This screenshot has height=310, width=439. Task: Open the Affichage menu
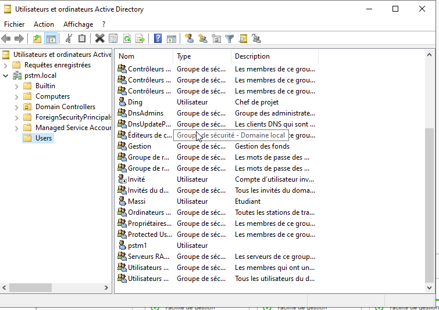[78, 24]
